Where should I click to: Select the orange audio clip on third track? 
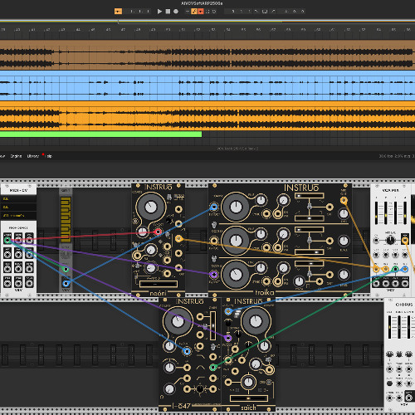click(x=207, y=116)
